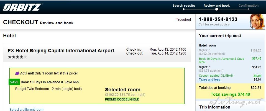Click the Review and book progress dot
This screenshot has height=111, width=266.
point(216,9)
